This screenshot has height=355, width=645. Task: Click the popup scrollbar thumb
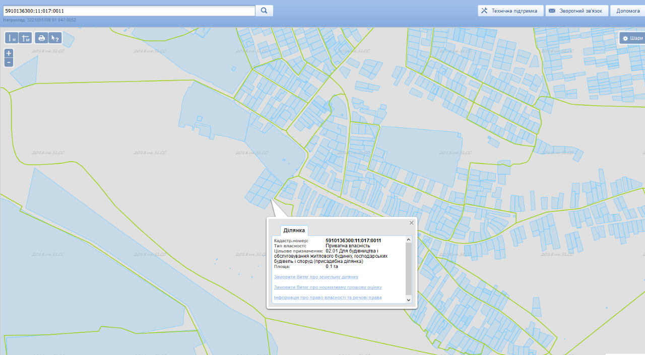click(409, 269)
